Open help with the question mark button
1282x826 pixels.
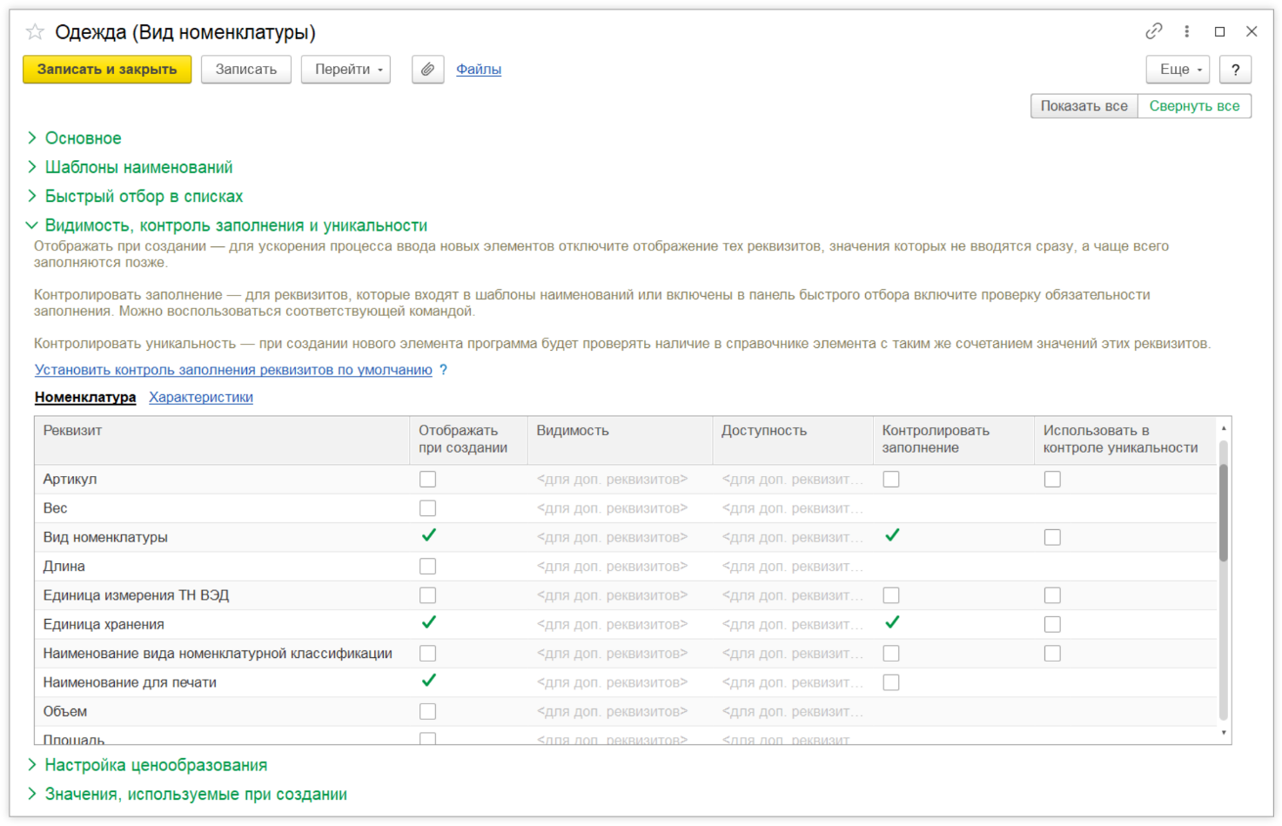coord(1234,70)
